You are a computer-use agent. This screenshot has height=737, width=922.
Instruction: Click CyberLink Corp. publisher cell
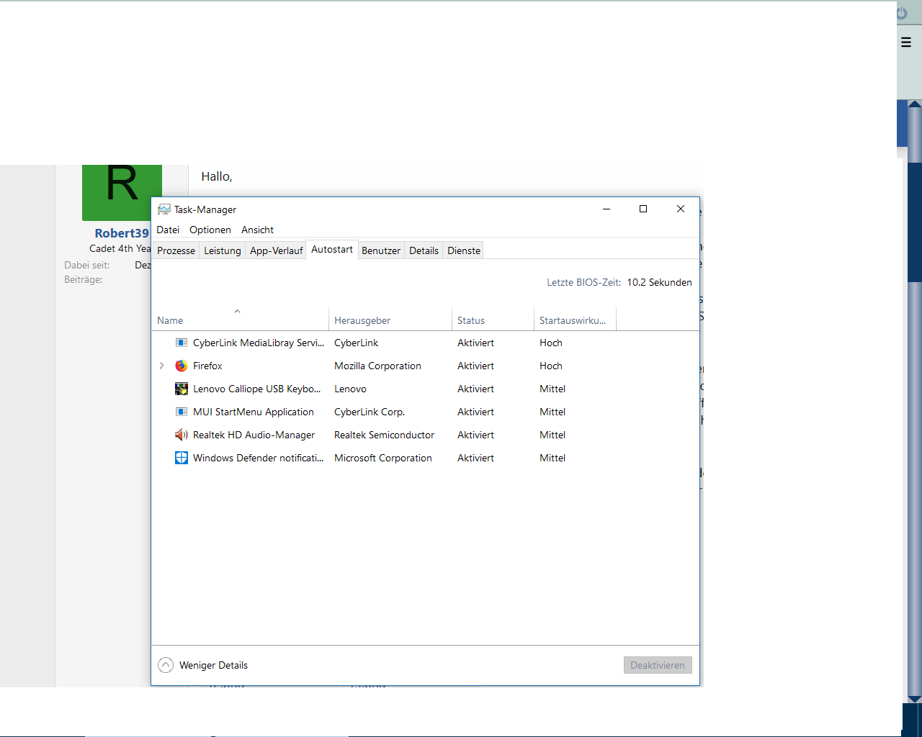pos(370,412)
